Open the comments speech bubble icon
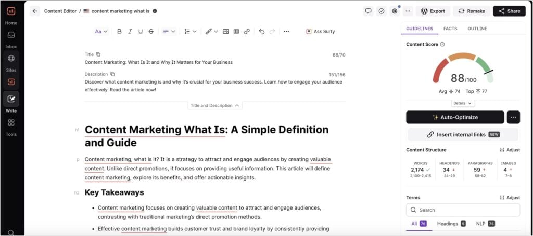This screenshot has height=236, width=533. click(368, 11)
